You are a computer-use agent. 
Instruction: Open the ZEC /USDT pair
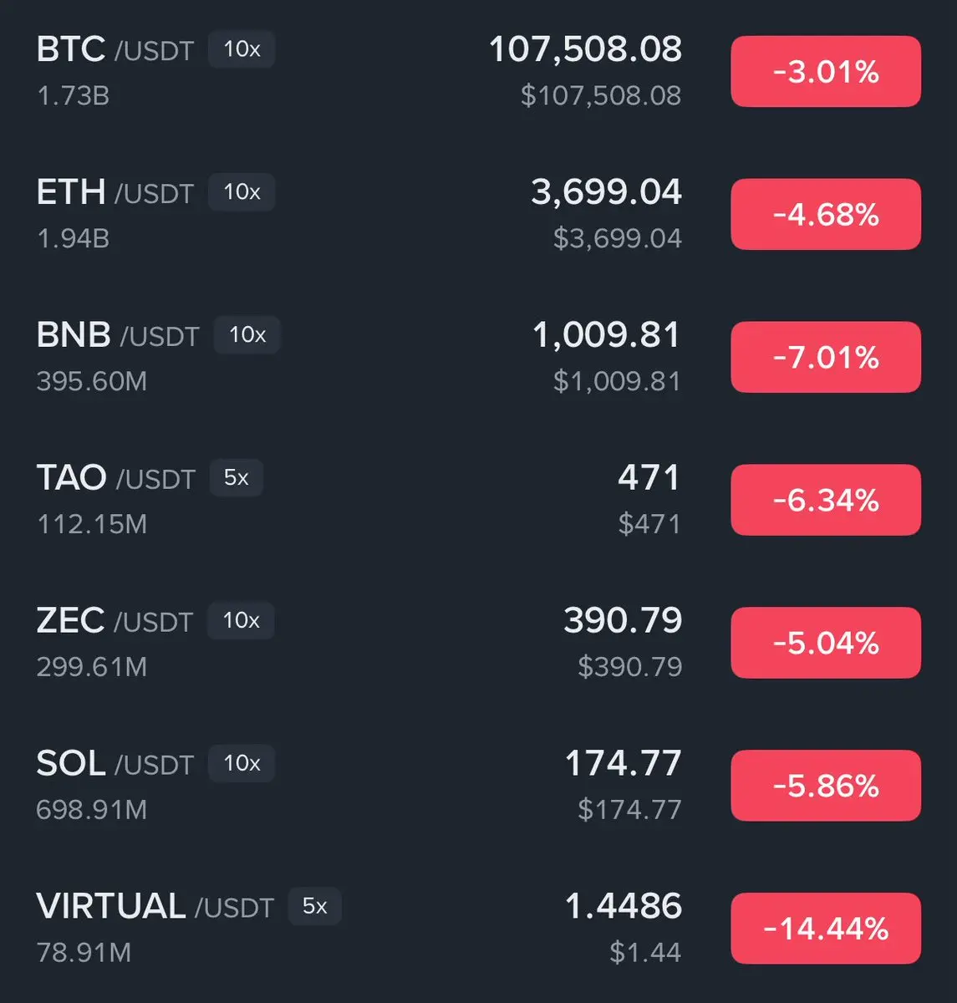coord(478,643)
